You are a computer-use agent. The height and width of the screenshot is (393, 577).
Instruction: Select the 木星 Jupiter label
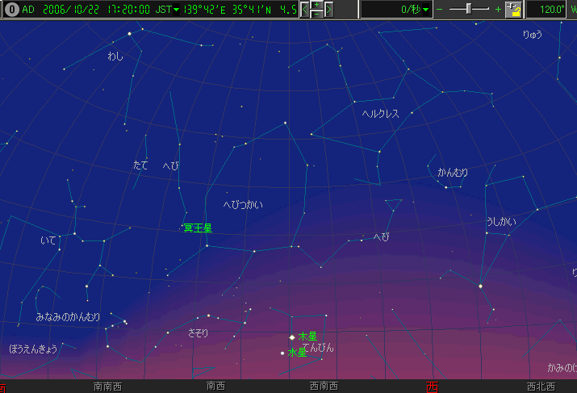click(x=307, y=337)
